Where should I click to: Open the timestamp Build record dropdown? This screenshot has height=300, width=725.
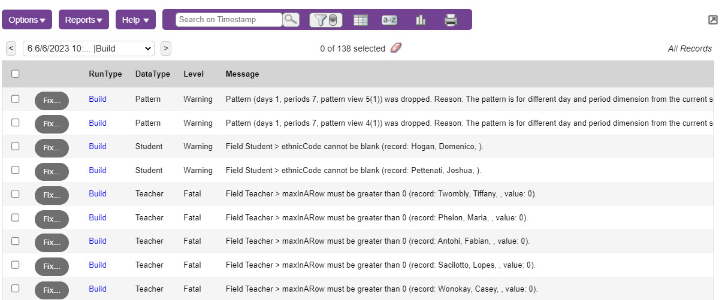pyautogui.click(x=89, y=49)
